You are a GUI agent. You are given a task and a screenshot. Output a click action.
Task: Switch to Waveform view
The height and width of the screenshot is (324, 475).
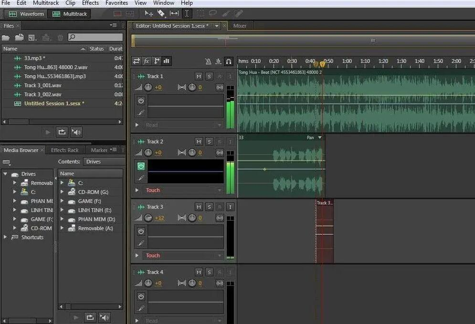[26, 14]
